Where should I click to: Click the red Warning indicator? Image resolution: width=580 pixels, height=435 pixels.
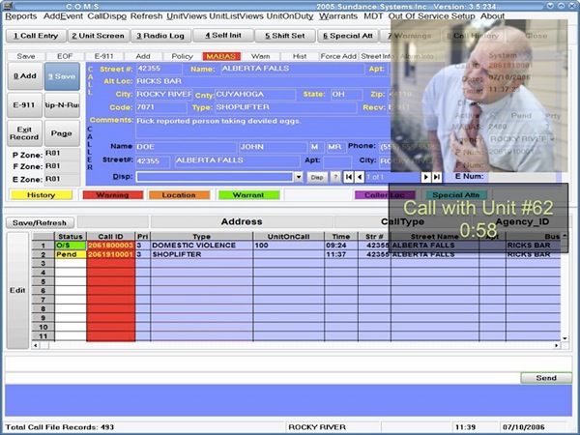tap(112, 195)
